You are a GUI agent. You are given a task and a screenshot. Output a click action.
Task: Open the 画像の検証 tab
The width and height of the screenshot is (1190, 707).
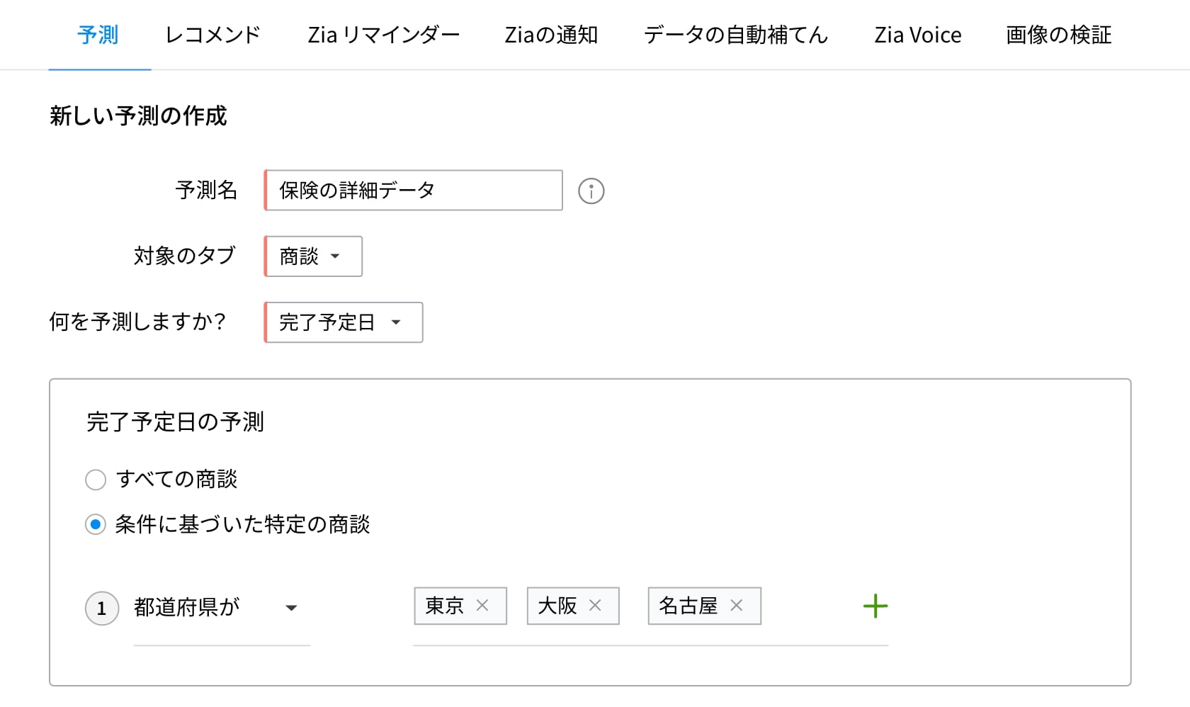(1058, 35)
